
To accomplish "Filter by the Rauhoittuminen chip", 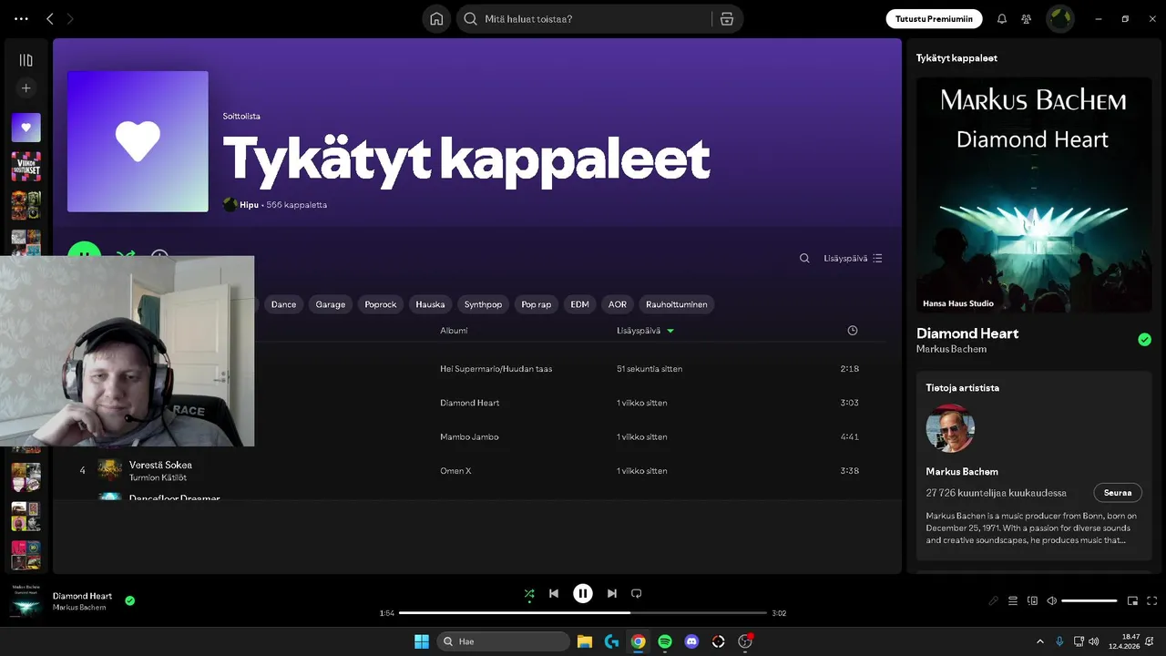I will coord(677,304).
